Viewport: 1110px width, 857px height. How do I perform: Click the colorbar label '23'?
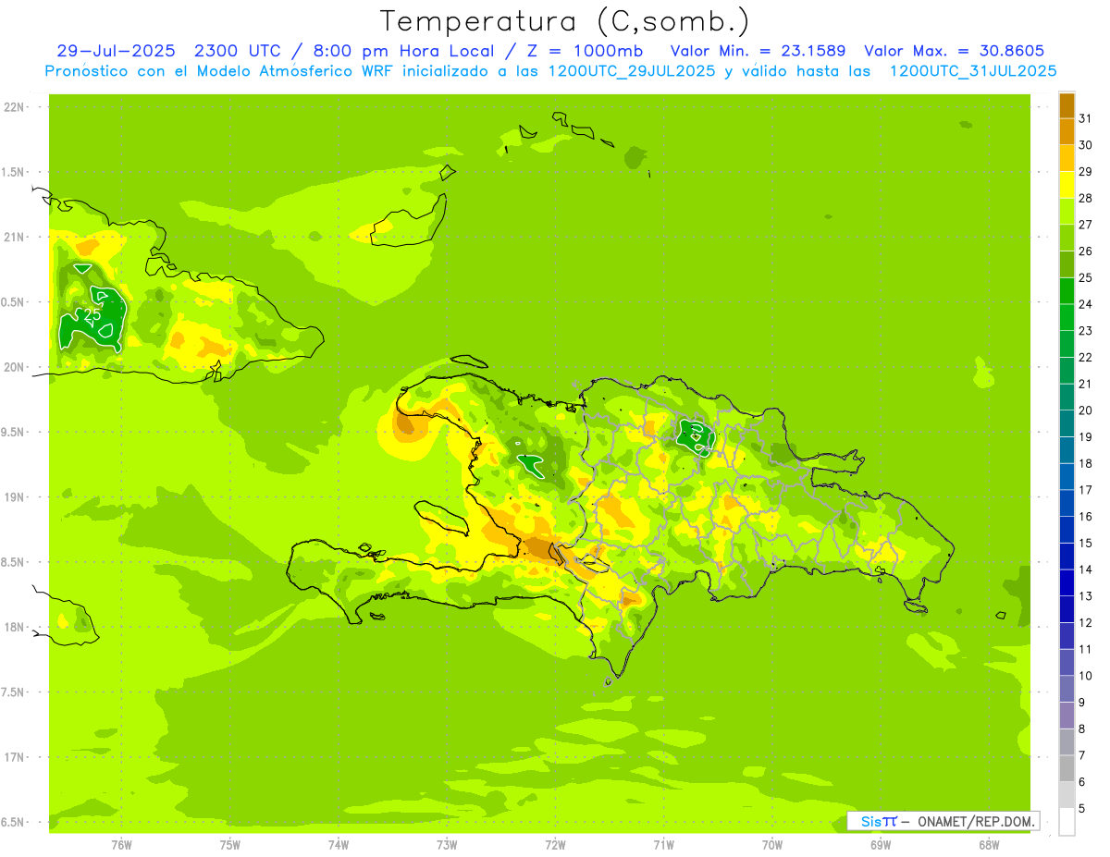tap(1085, 330)
